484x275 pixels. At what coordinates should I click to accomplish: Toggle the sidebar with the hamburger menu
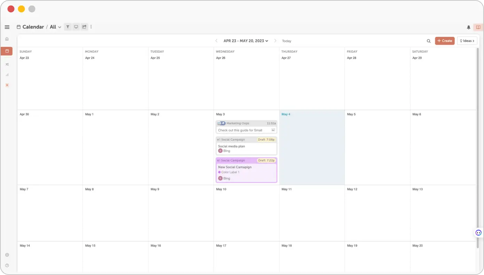pyautogui.click(x=7, y=27)
